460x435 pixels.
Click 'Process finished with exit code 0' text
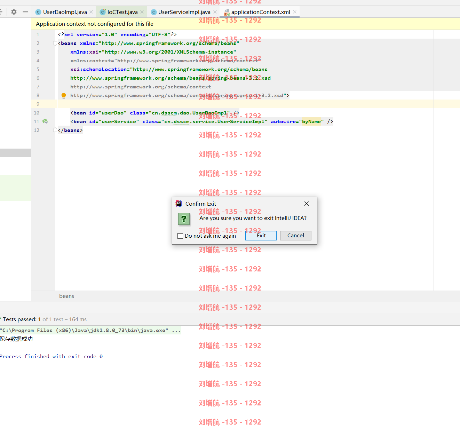pos(51,356)
